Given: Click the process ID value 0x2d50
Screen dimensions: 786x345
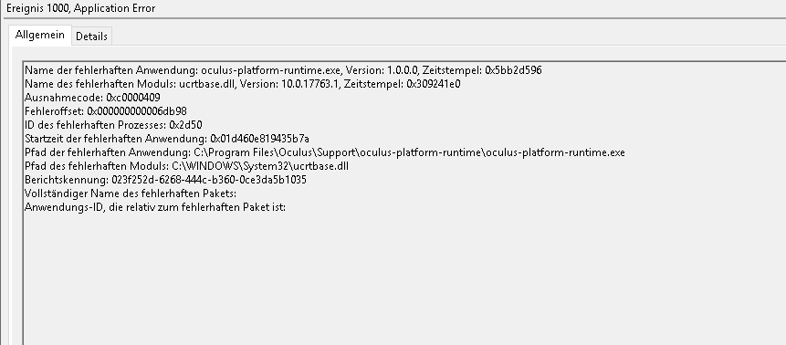Looking at the screenshot, I should [185, 124].
